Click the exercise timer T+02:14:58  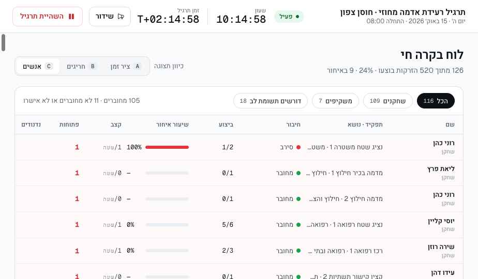[168, 20]
